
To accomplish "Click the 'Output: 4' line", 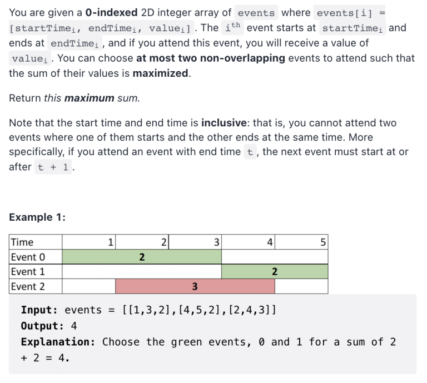I will coord(49,326).
